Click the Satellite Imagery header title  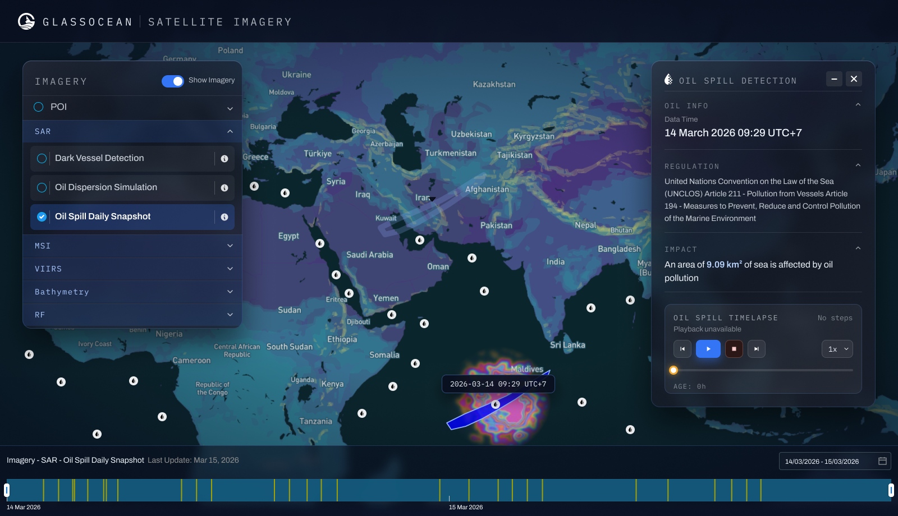(220, 22)
